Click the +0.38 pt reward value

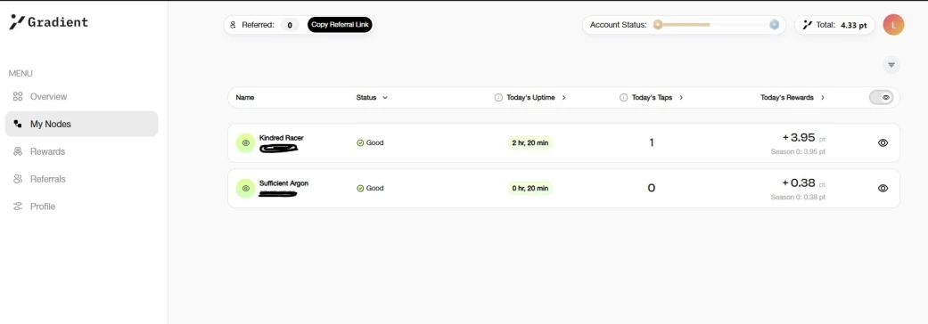click(804, 182)
